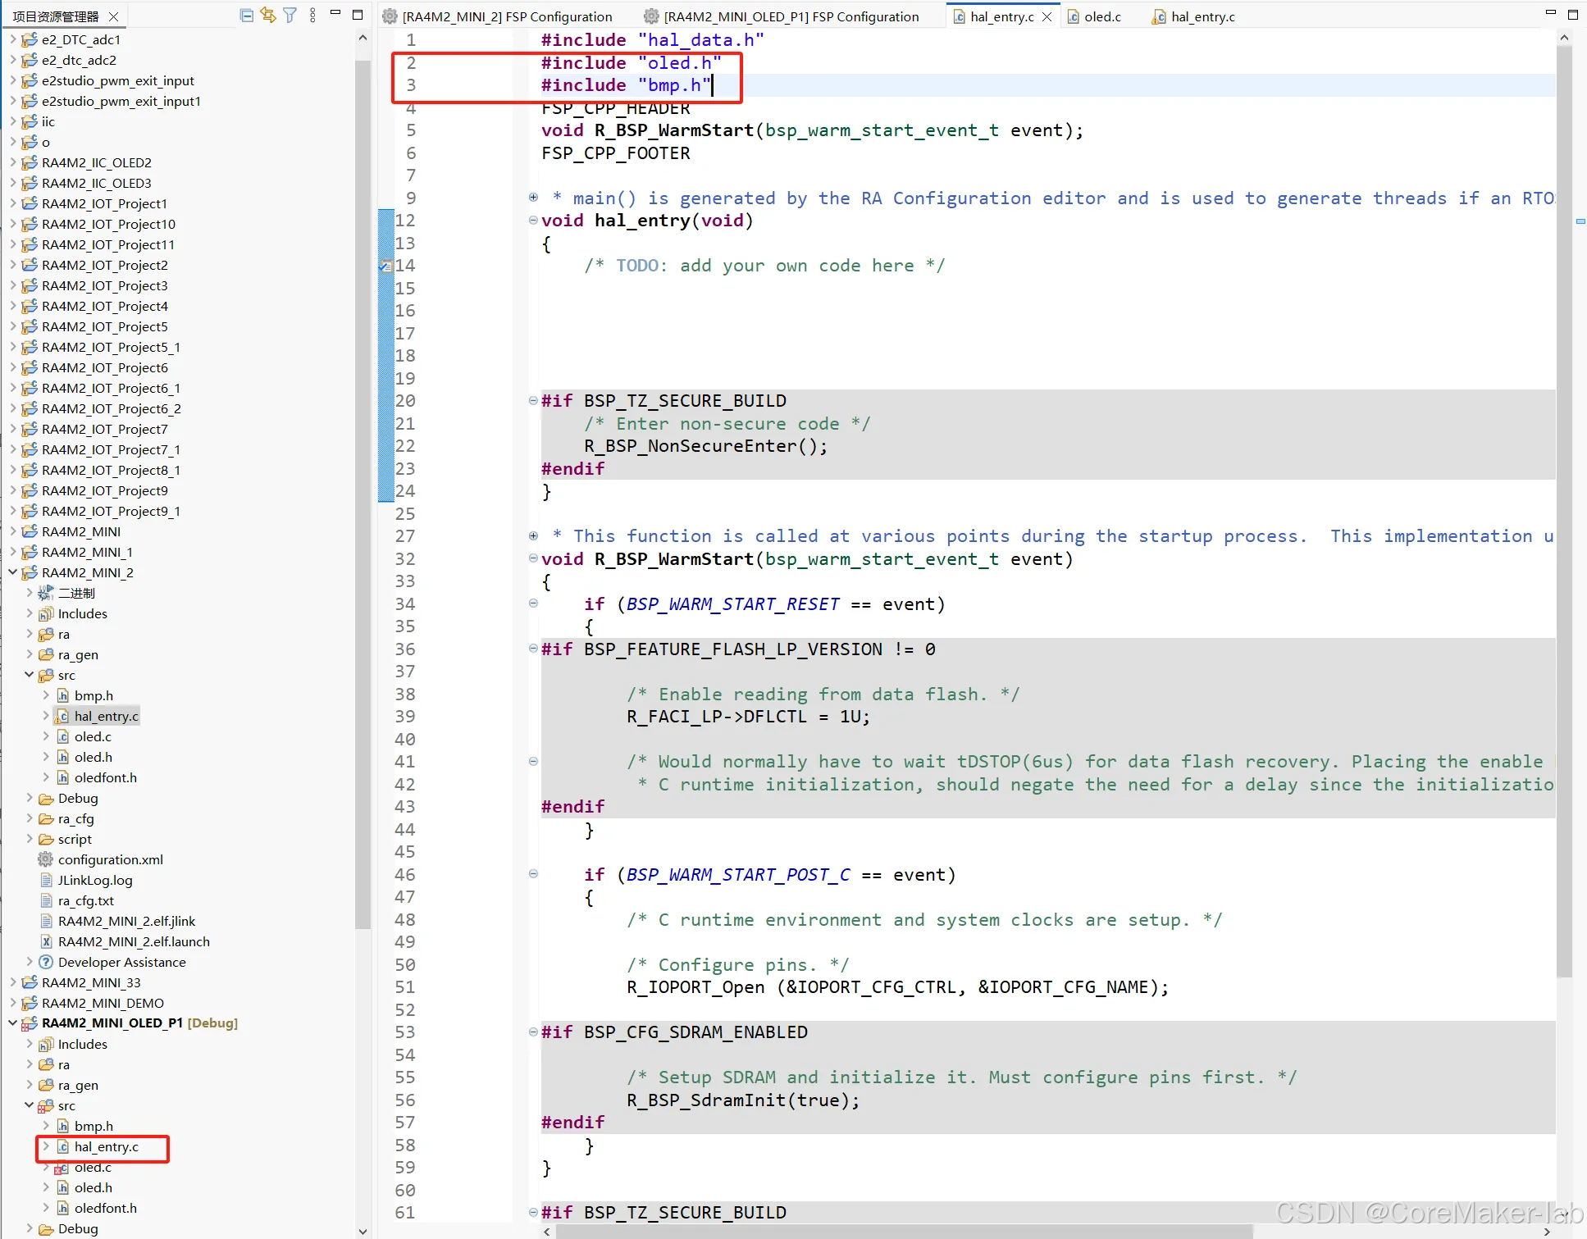Click the task marker on line 14
Viewport: 1587px width, 1239px height.
tap(385, 266)
